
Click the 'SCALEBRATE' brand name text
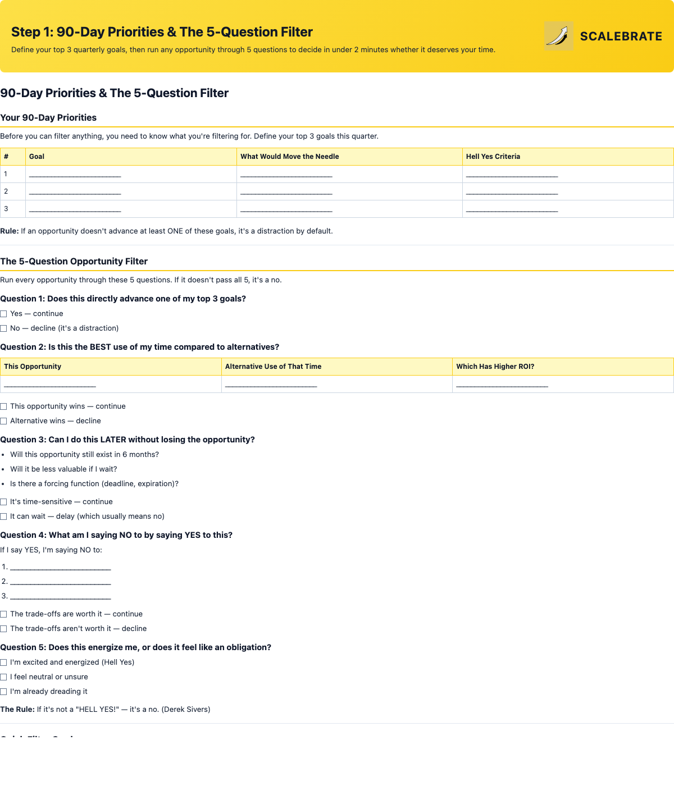tap(621, 36)
